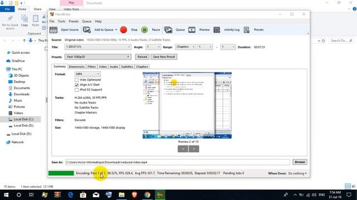Image resolution: width=357 pixels, height=200 pixels.
Task: Open Google Chrome from taskbar
Action: (147, 195)
